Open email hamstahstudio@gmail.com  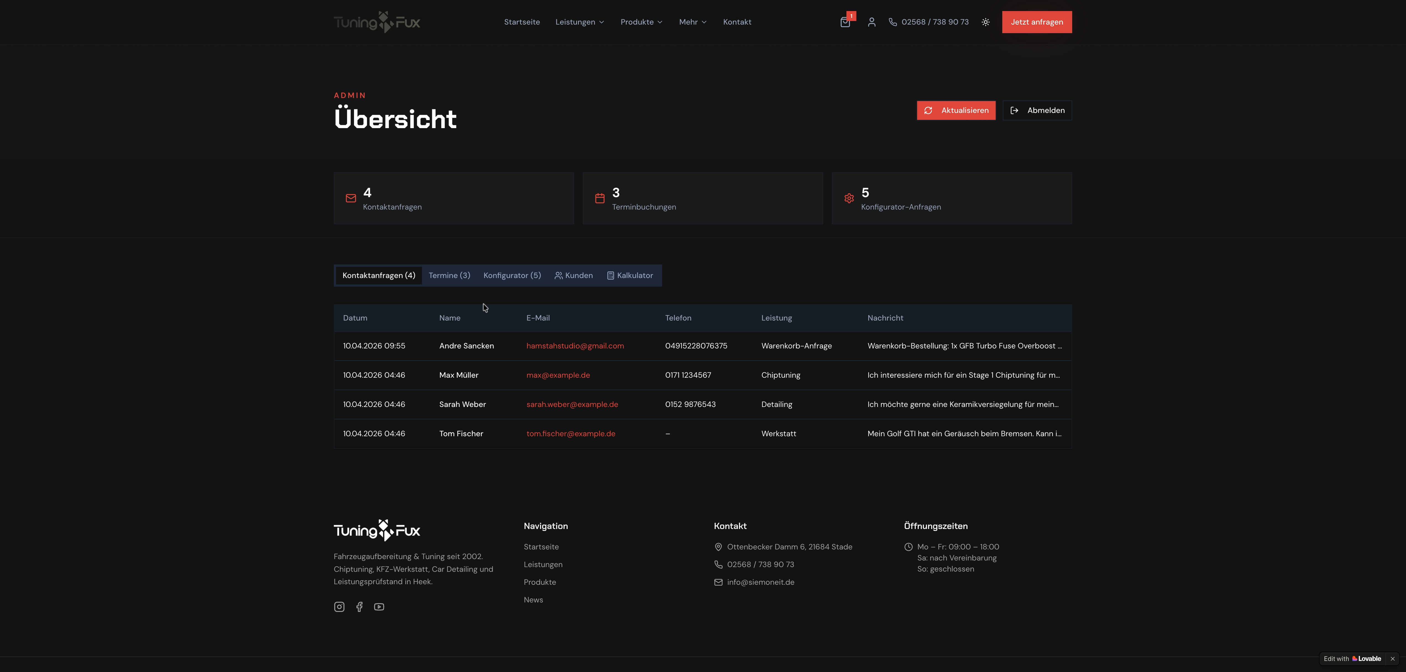pyautogui.click(x=575, y=346)
